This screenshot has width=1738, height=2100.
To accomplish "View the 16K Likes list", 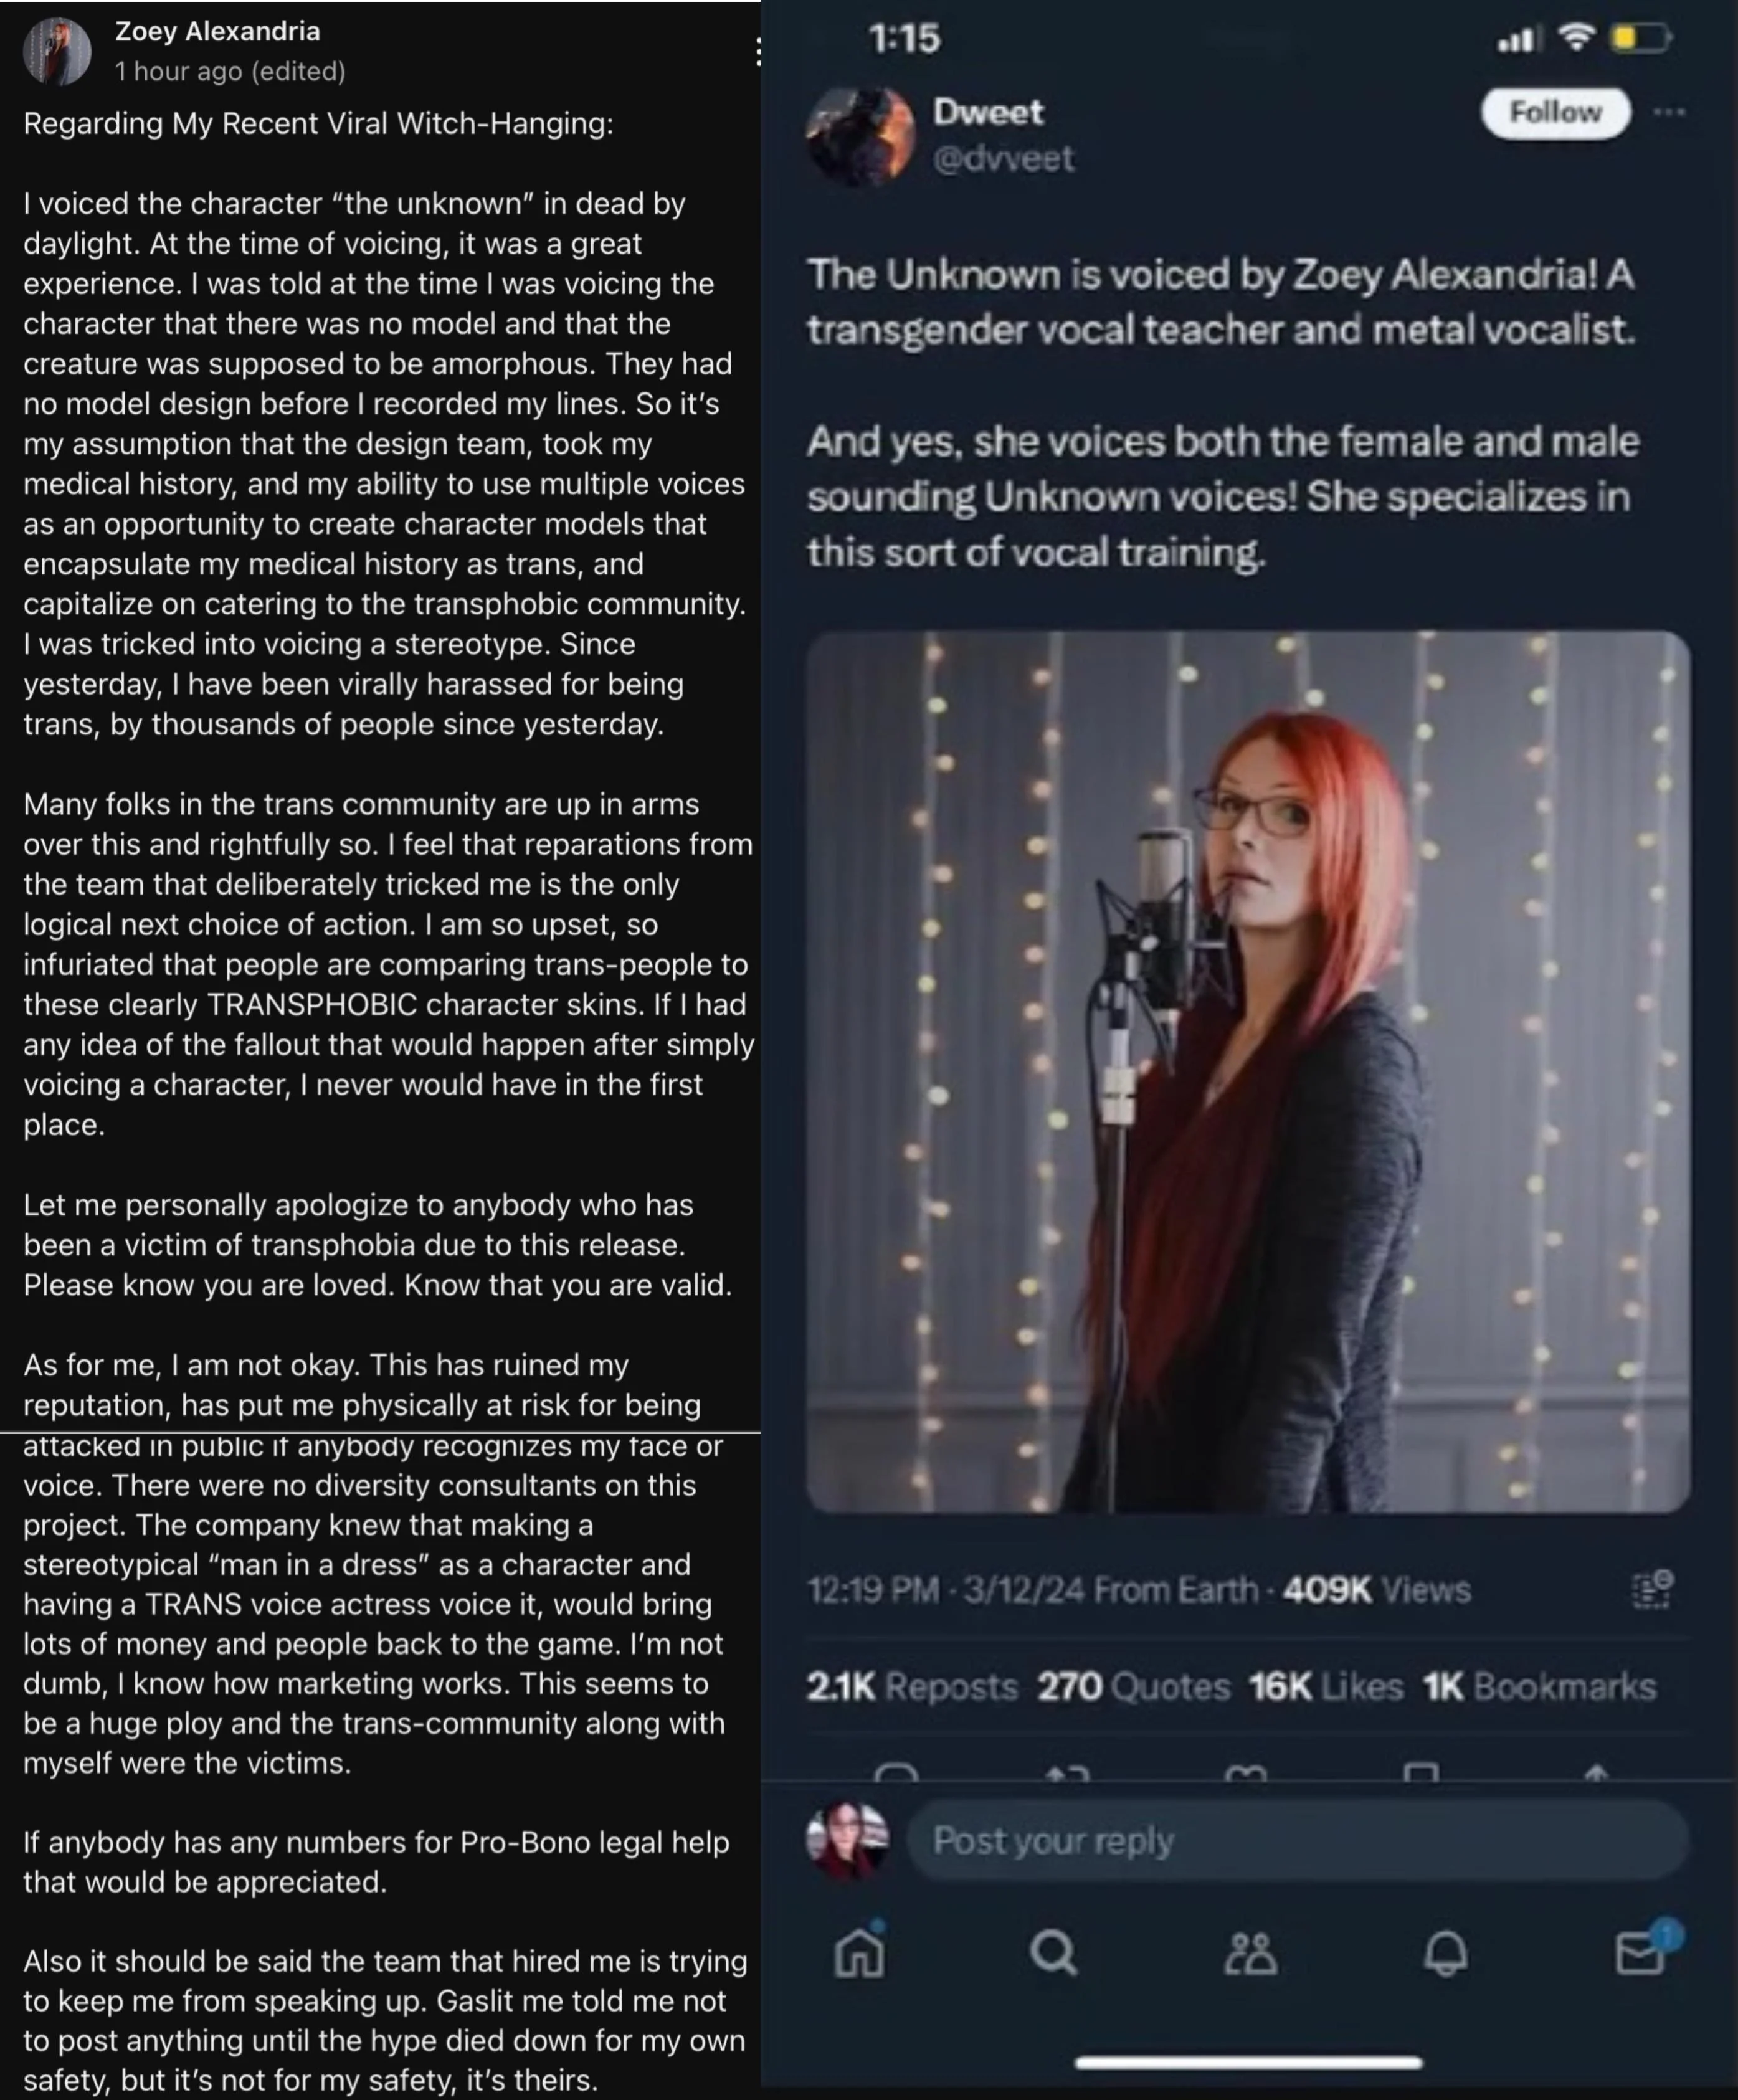I will pos(1325,1687).
